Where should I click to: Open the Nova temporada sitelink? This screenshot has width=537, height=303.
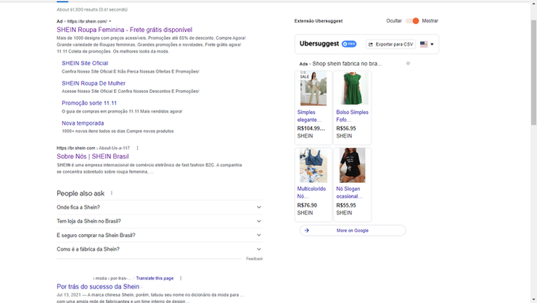tap(83, 123)
